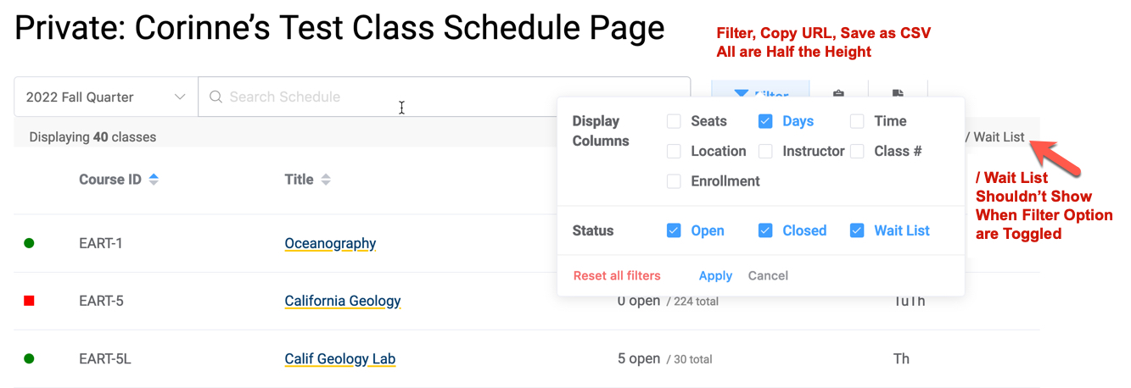
Task: Click the clipboard Copy URL icon
Action: pos(838,92)
